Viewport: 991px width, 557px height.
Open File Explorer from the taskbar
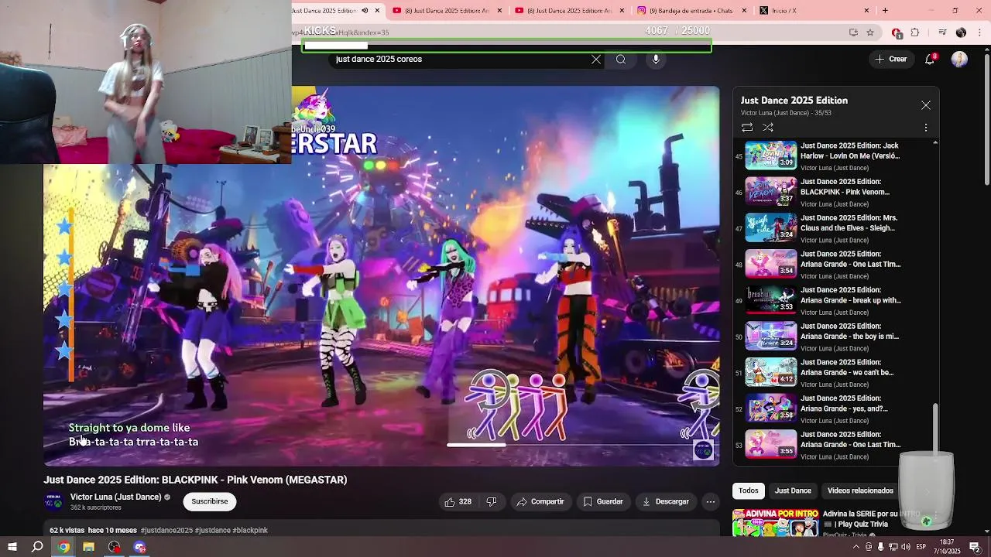tap(88, 547)
